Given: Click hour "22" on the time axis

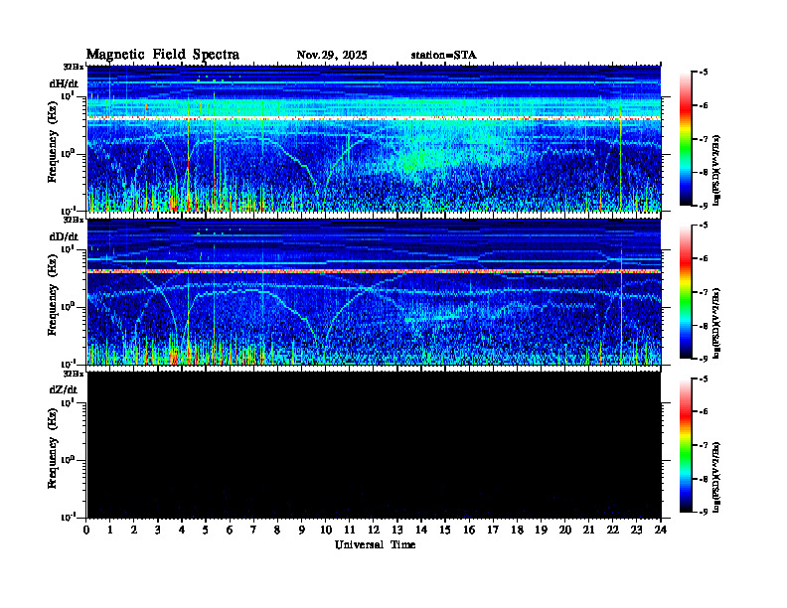Looking at the screenshot, I should click(x=613, y=531).
